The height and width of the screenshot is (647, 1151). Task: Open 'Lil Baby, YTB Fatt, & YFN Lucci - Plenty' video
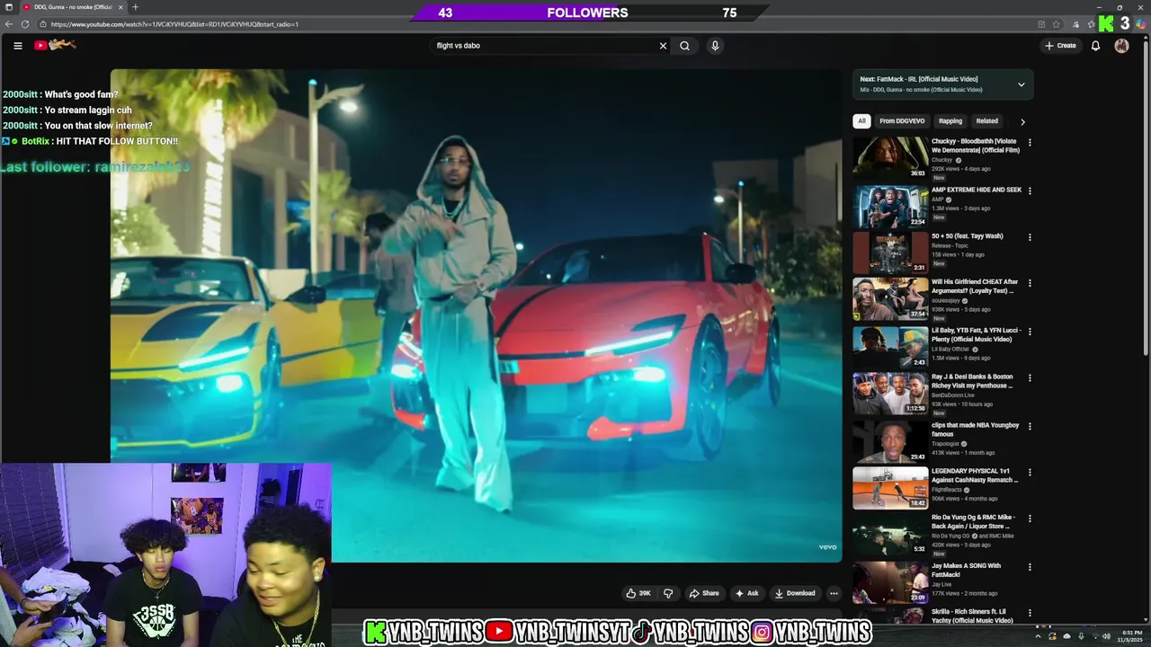click(977, 334)
